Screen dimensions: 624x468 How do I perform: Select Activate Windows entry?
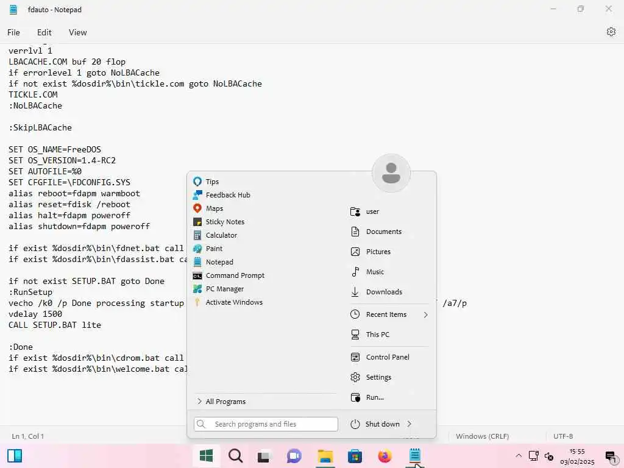pyautogui.click(x=228, y=302)
